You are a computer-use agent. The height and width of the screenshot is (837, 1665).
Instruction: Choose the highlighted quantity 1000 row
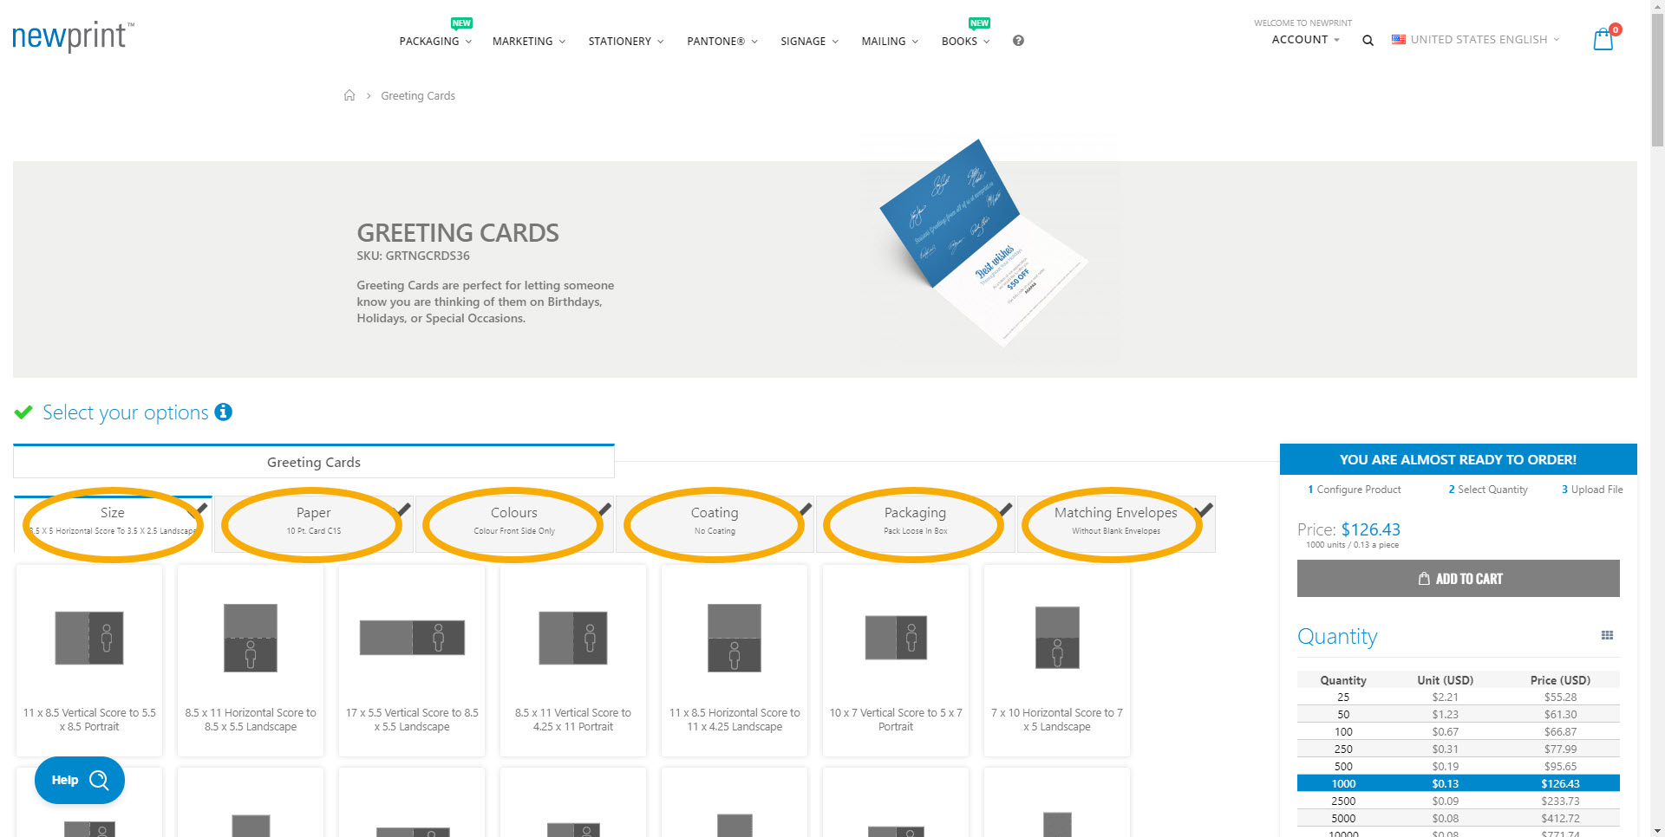[1458, 783]
